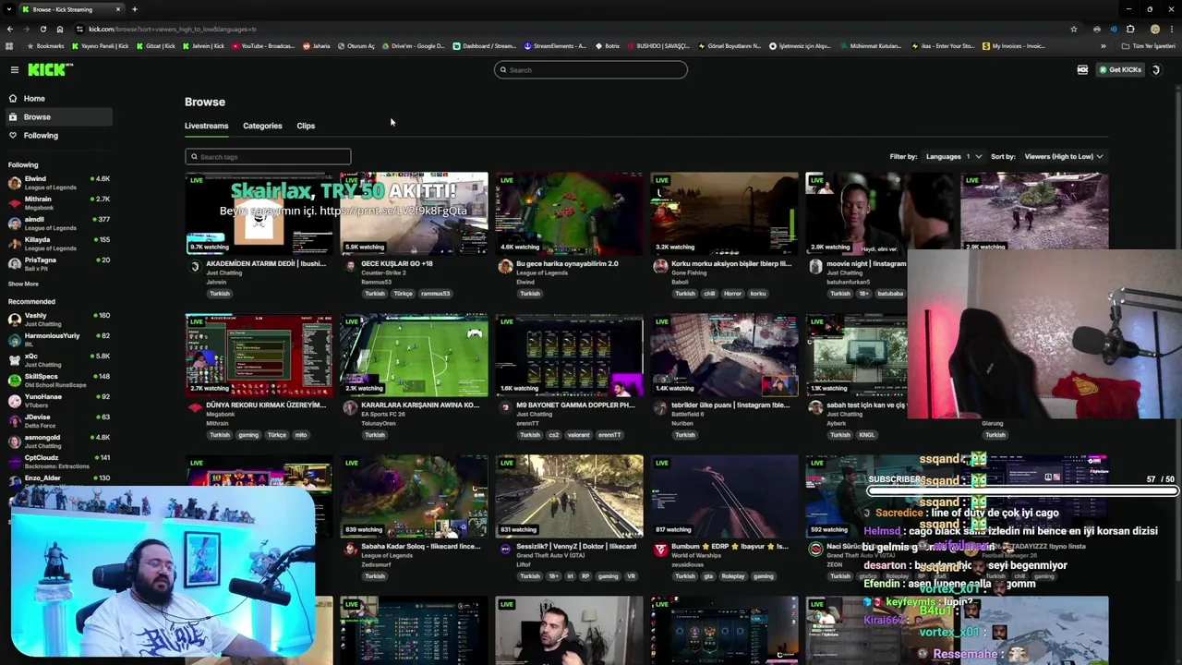Open recommended channel xQc
The height and width of the screenshot is (665, 1182).
[x=57, y=360]
